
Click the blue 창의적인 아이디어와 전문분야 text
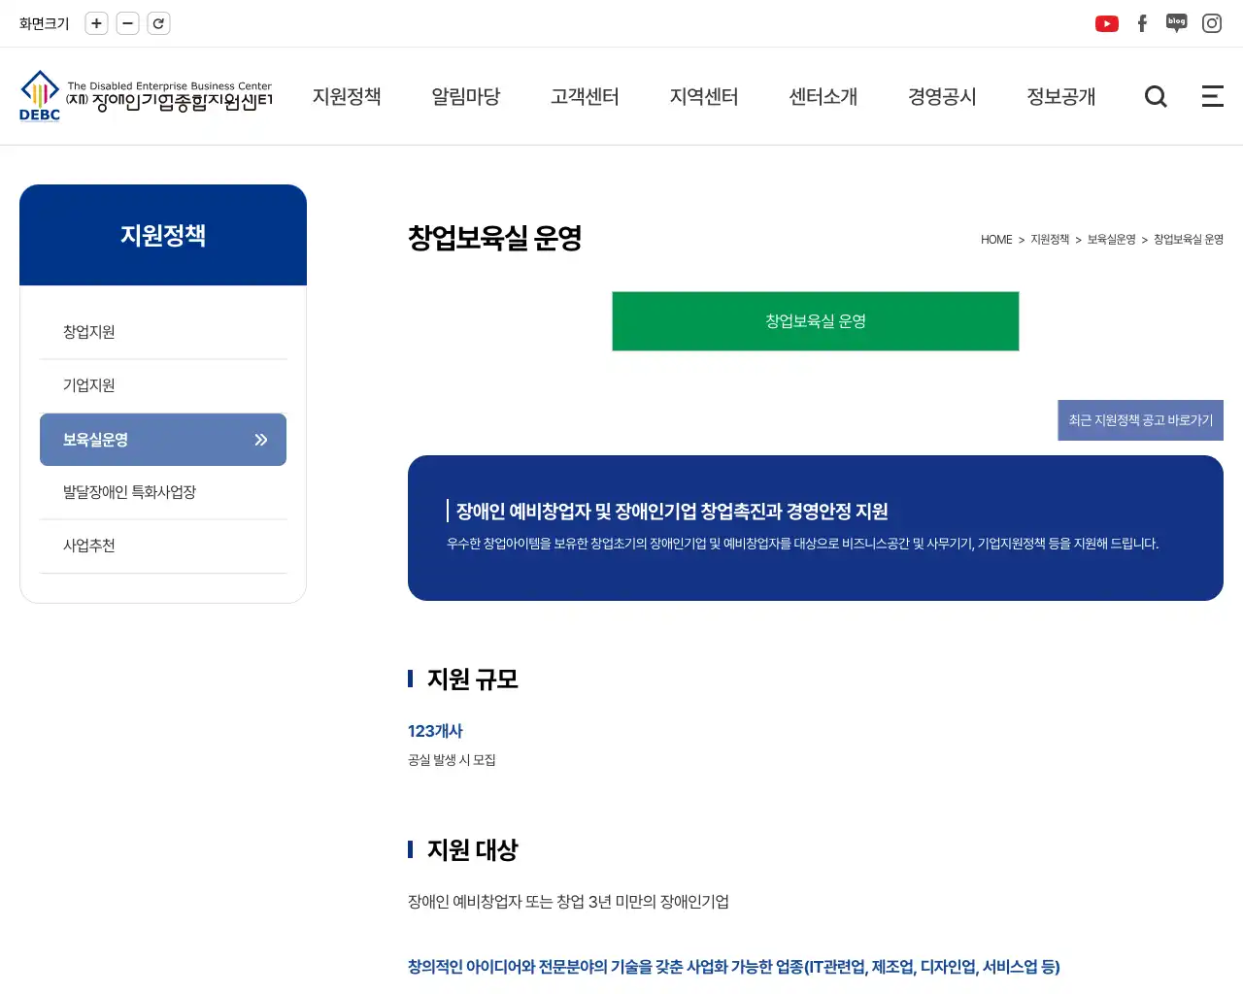[734, 967]
